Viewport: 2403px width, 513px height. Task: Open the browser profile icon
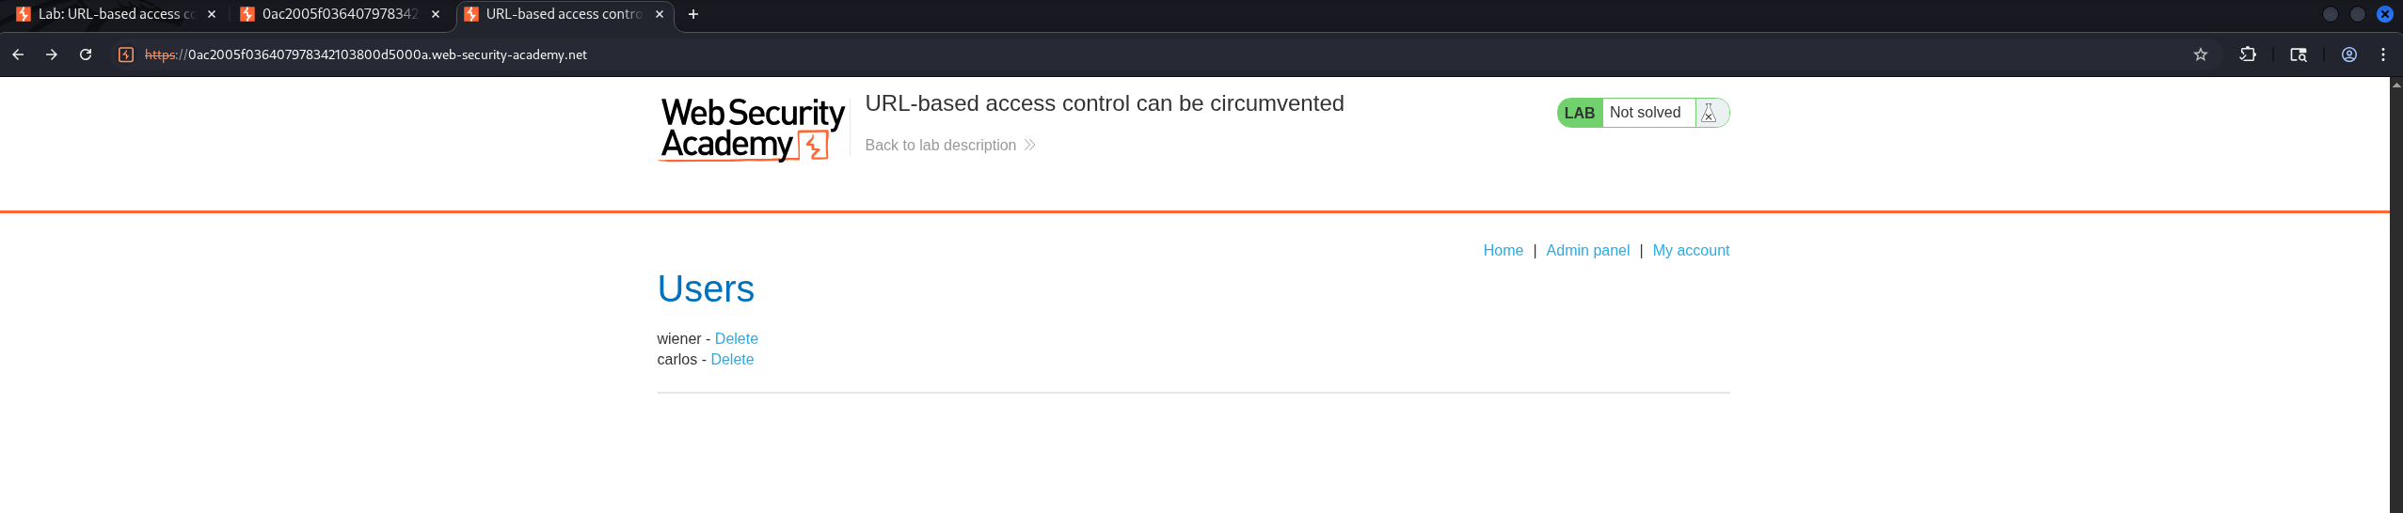point(2348,54)
